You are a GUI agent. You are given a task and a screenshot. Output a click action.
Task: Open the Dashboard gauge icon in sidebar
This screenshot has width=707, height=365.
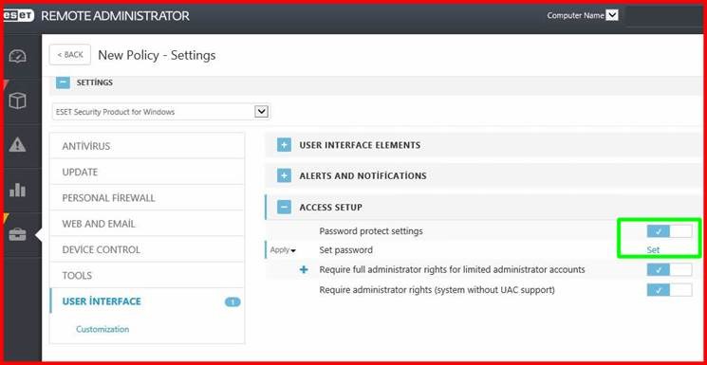[18, 57]
